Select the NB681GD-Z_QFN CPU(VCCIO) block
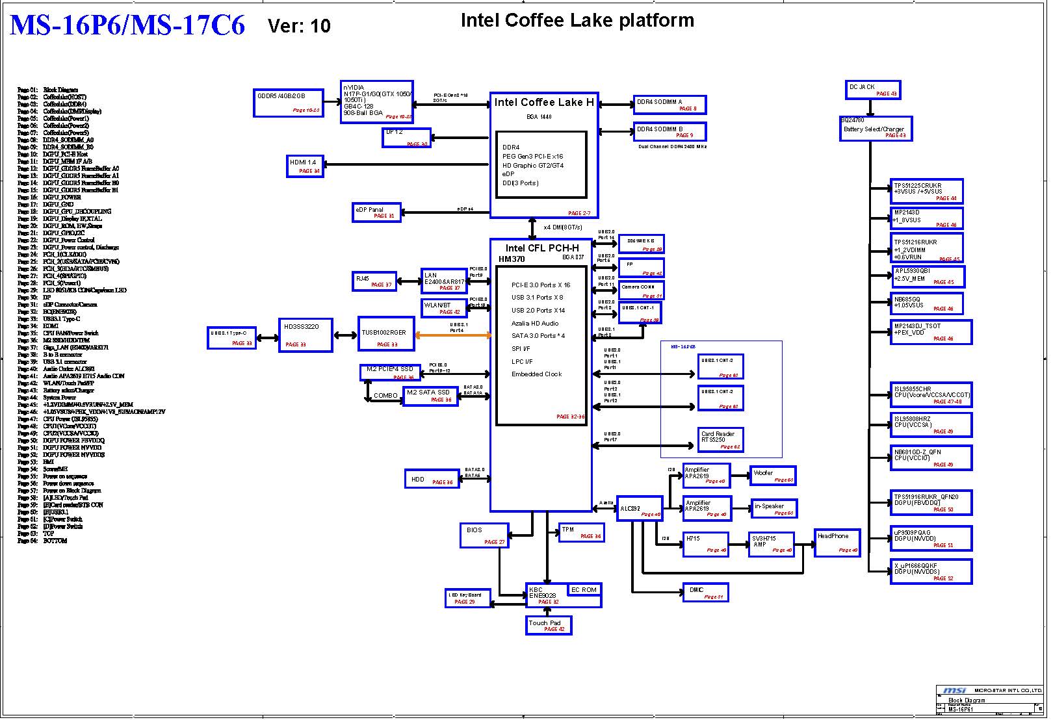Image resolution: width=1053 pixels, height=720 pixels. tap(931, 457)
